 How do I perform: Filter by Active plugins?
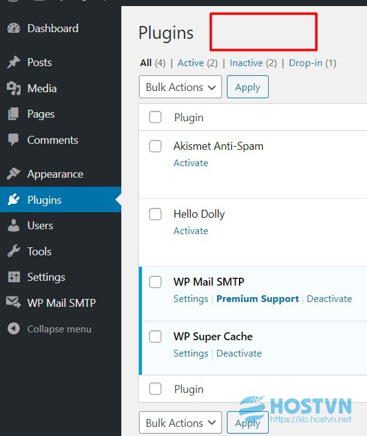[x=190, y=63]
